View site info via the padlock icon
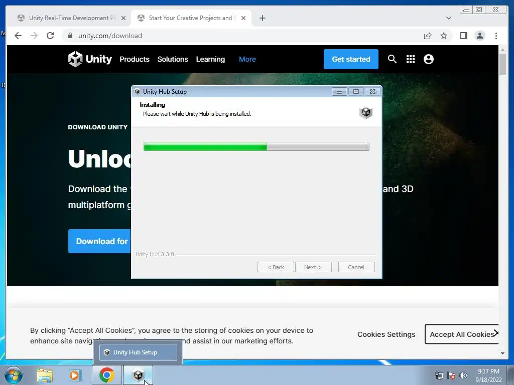 70,36
